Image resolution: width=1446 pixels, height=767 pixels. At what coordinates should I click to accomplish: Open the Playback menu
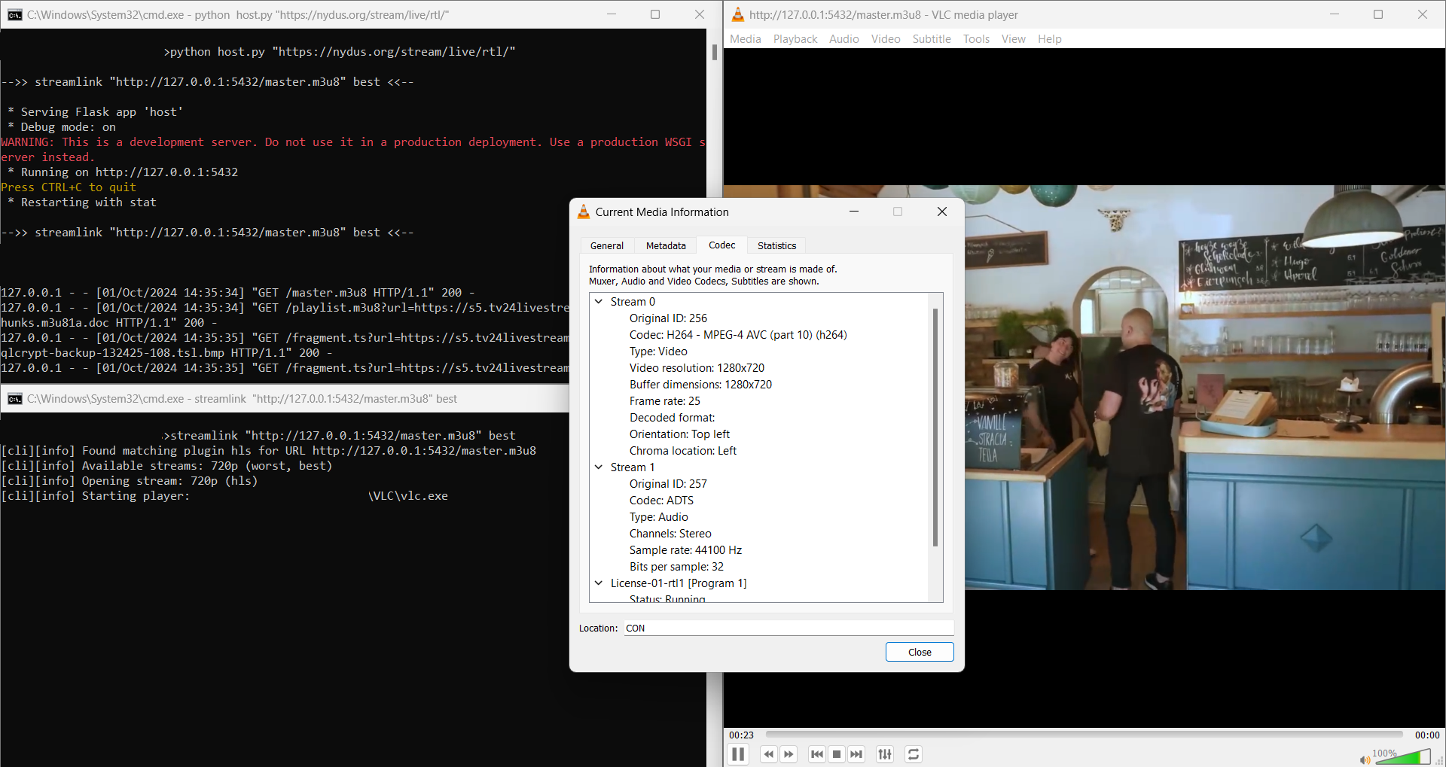(x=795, y=39)
